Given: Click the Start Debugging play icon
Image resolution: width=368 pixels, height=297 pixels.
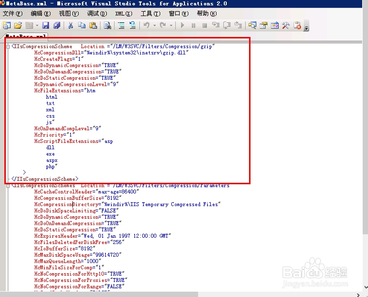Looking at the screenshot, I should click(183, 25).
